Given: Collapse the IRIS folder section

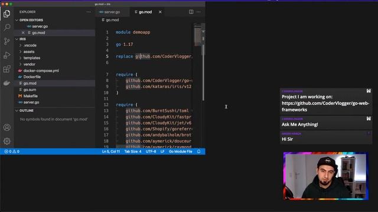Looking at the screenshot, I should pos(22,39).
